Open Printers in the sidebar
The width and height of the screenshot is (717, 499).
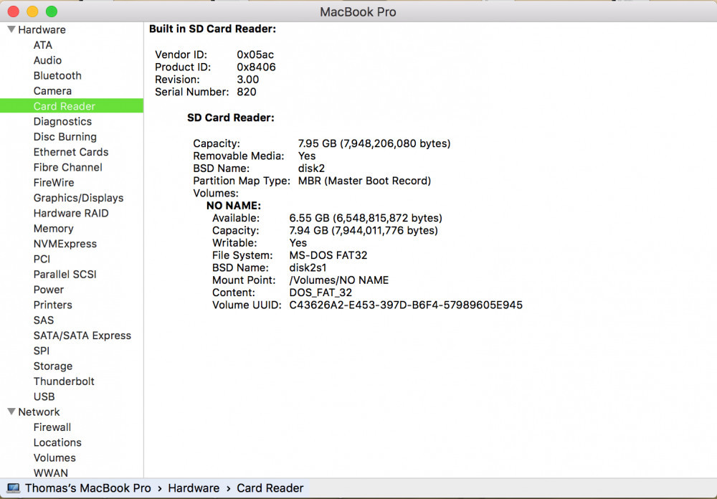(52, 305)
